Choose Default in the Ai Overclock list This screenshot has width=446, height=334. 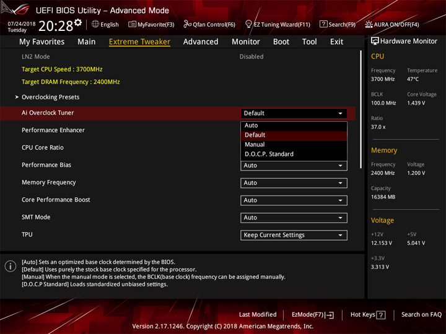(294, 135)
